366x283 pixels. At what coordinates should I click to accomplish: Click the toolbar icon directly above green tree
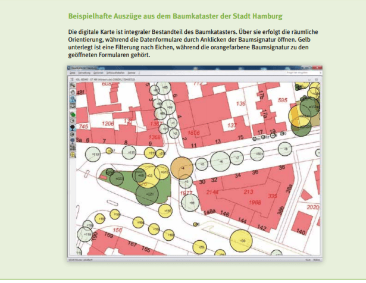(x=72, y=106)
